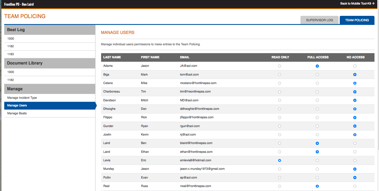This screenshot has height=191, width=379.
Task: Grant Mark Bigs Full Access
Action: [x=317, y=75]
